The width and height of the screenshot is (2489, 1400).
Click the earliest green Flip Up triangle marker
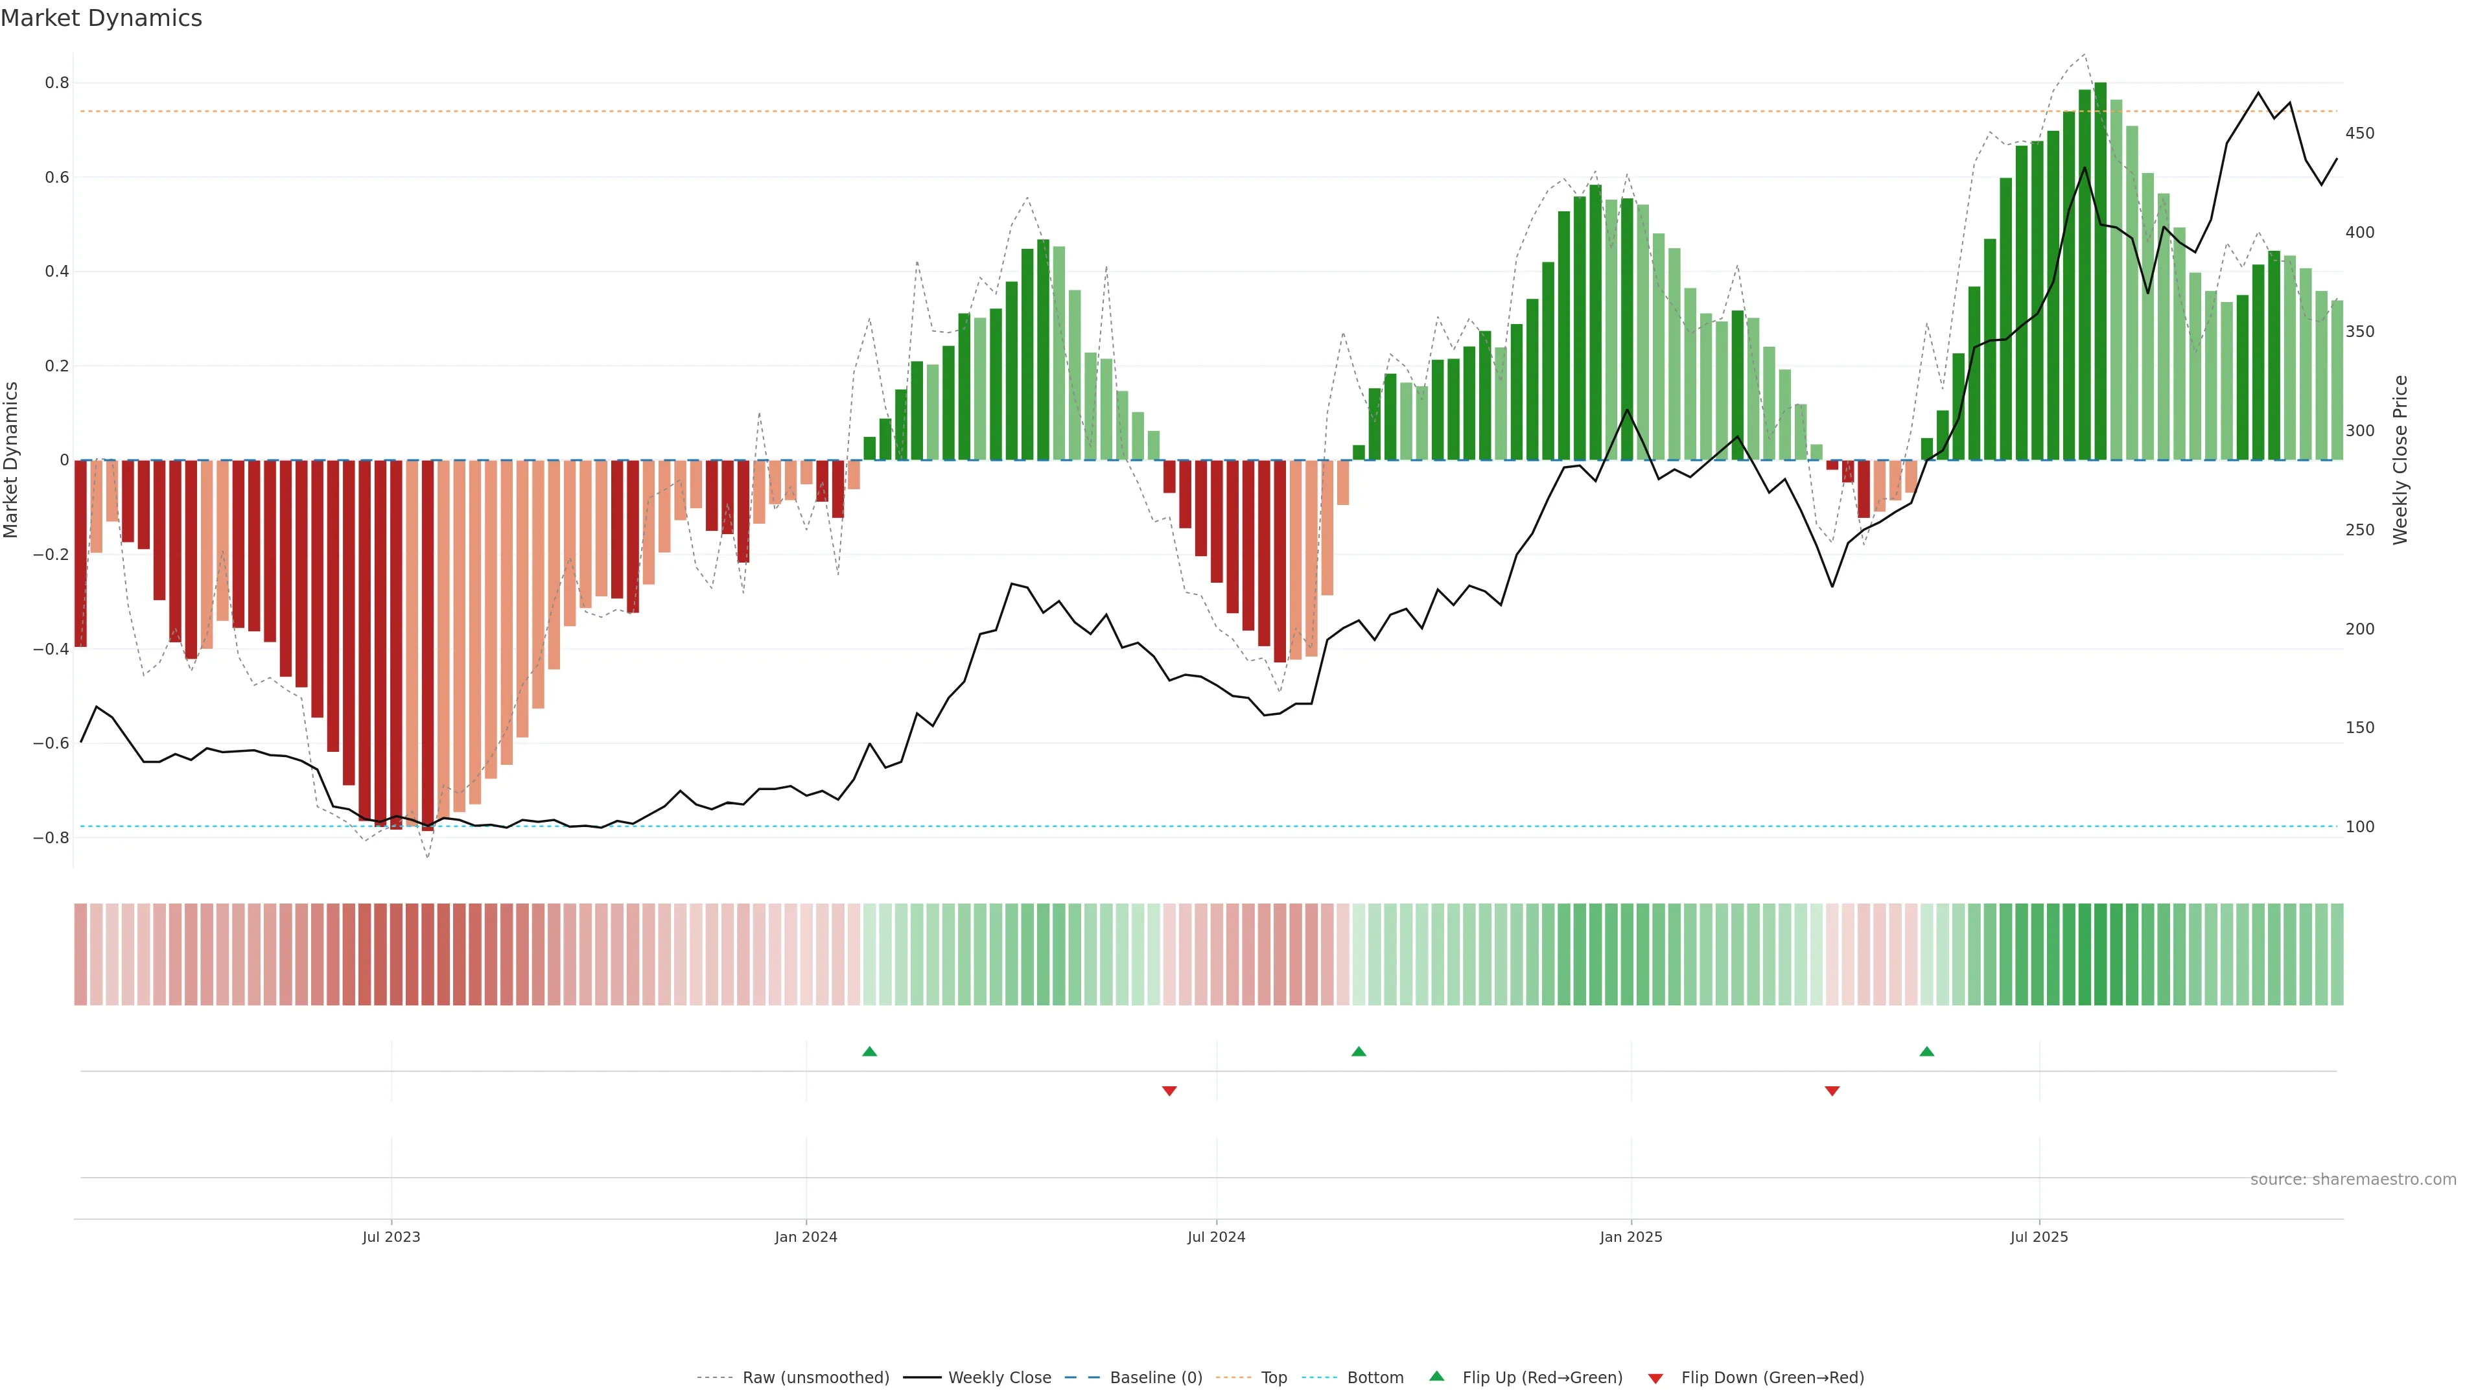point(870,1051)
